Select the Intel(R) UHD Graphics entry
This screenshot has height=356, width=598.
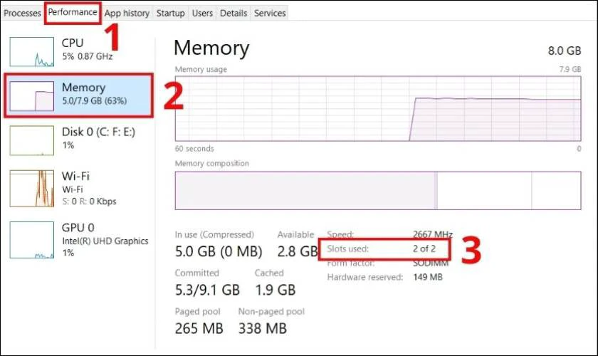click(105, 241)
